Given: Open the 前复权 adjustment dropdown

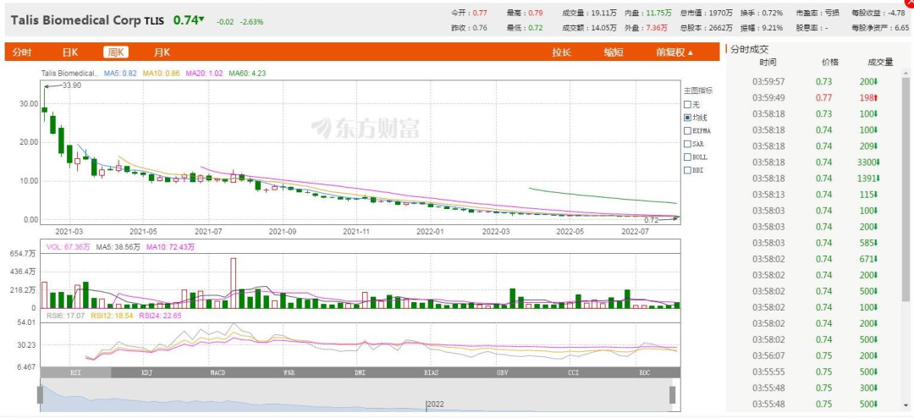Looking at the screenshot, I should pyautogui.click(x=675, y=52).
